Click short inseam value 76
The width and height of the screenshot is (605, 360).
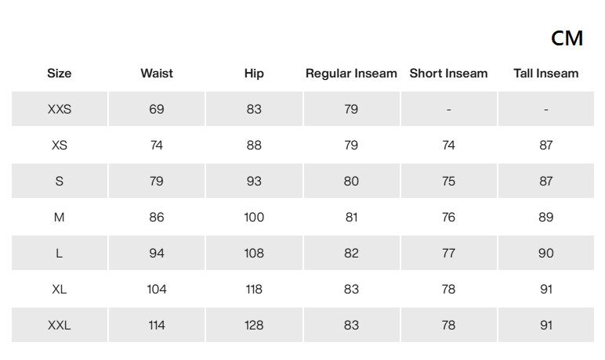(x=448, y=217)
